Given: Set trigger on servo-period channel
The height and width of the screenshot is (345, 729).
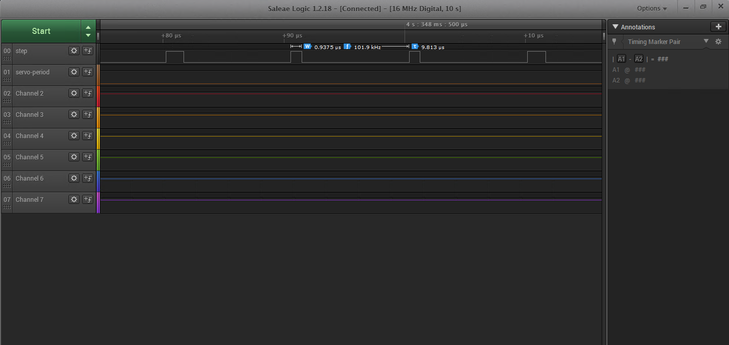Looking at the screenshot, I should [x=88, y=72].
